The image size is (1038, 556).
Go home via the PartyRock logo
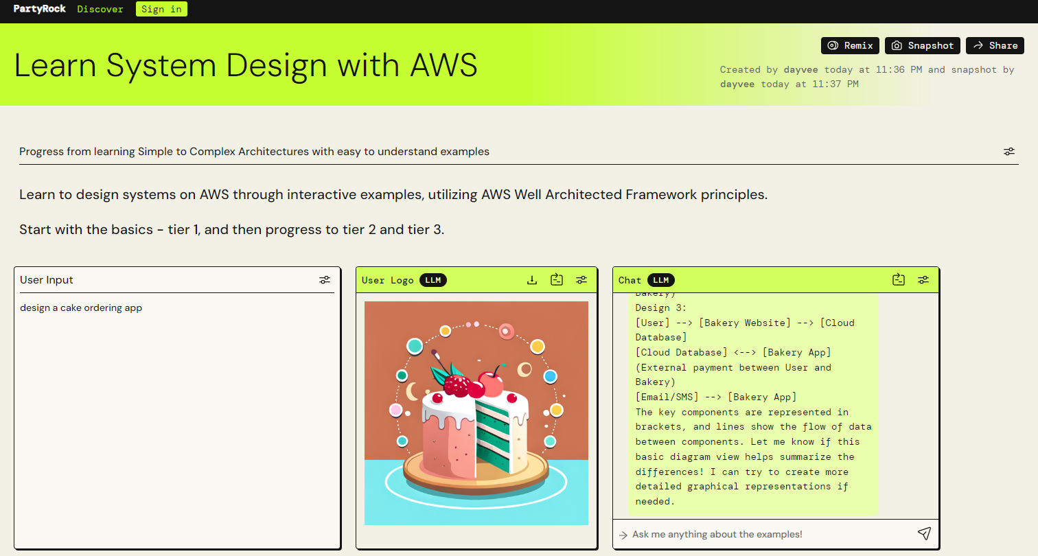pos(39,9)
